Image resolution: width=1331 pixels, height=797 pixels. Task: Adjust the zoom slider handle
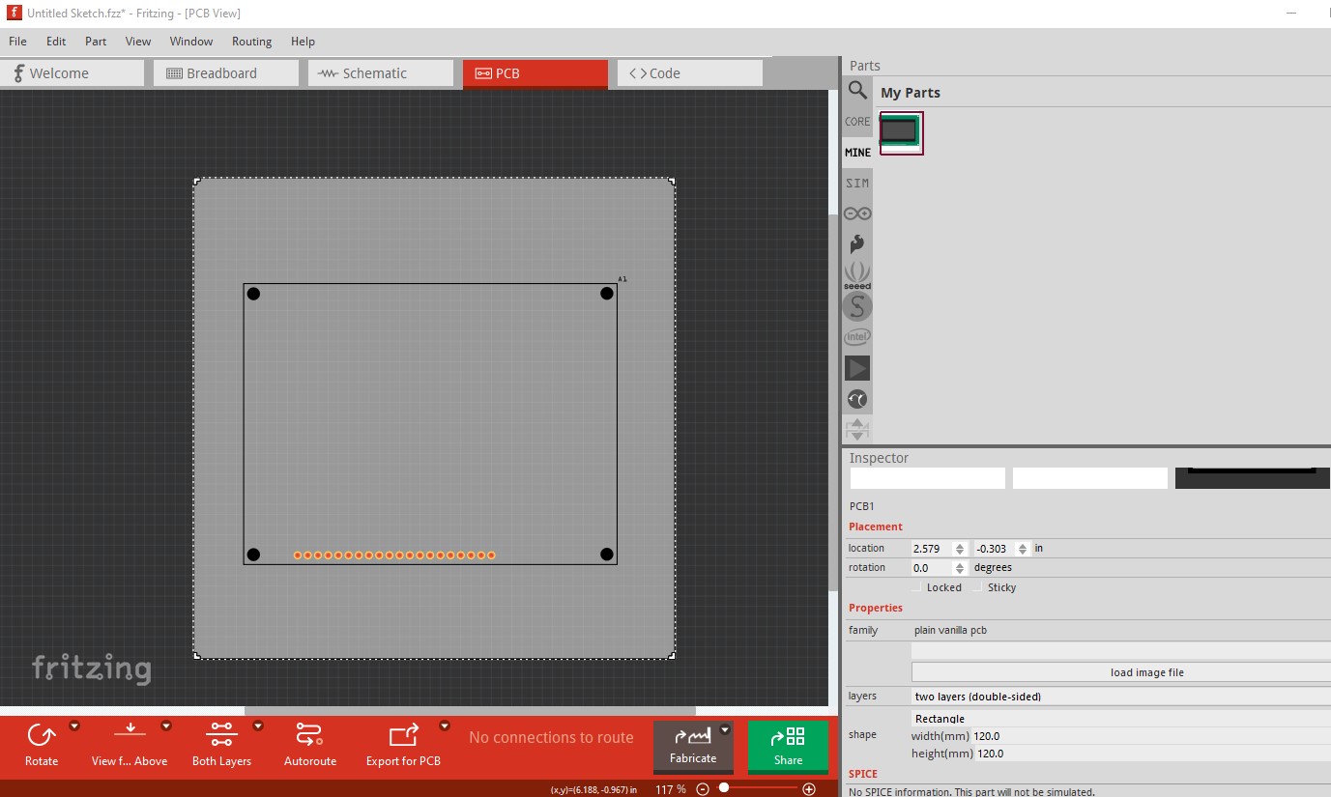tap(724, 788)
